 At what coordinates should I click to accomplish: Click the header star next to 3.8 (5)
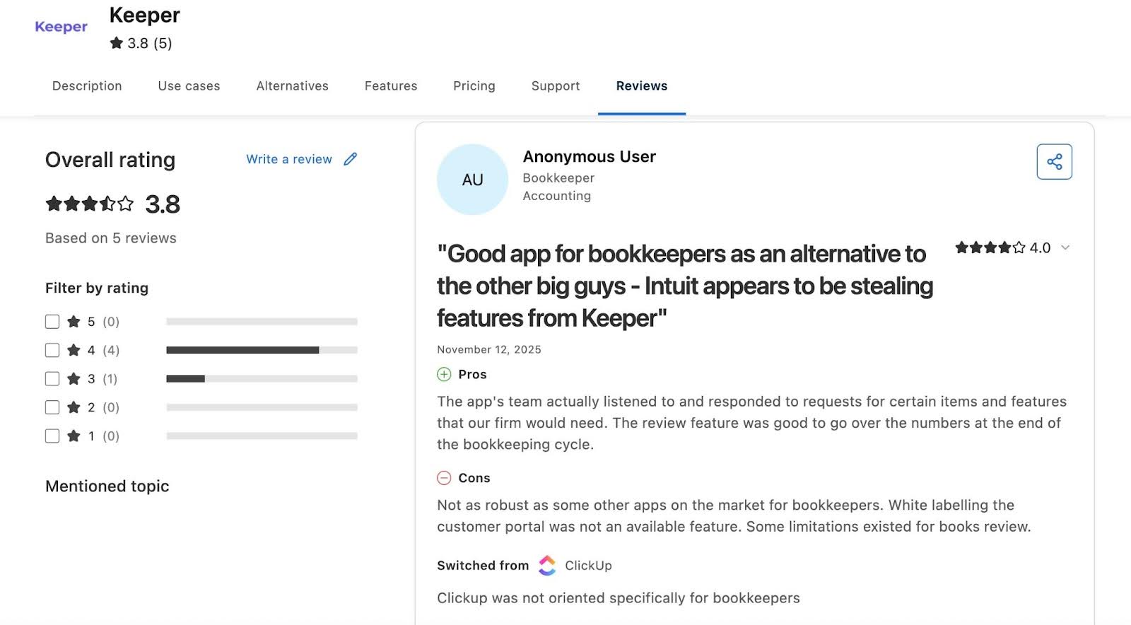(x=117, y=43)
